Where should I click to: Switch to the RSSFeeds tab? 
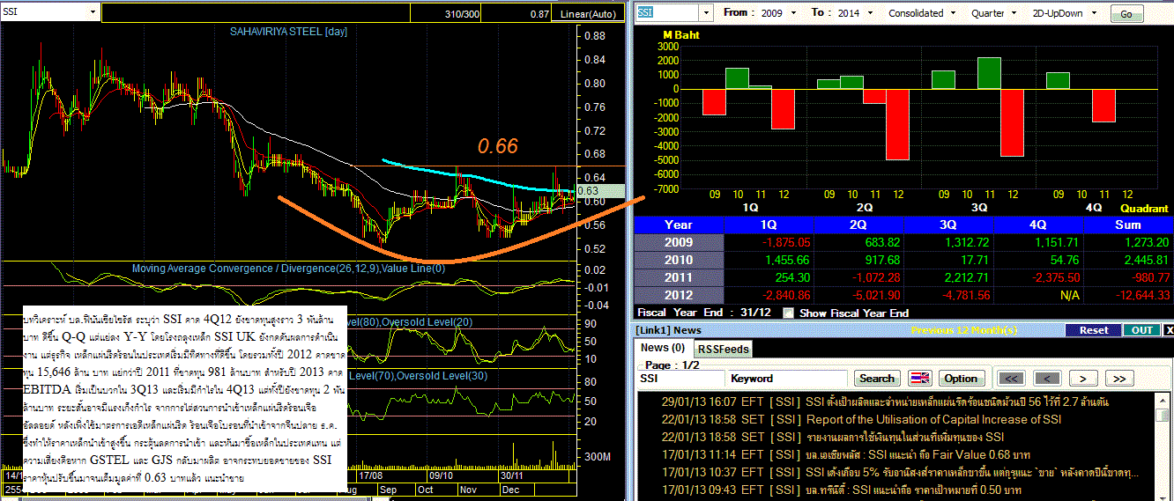(723, 349)
